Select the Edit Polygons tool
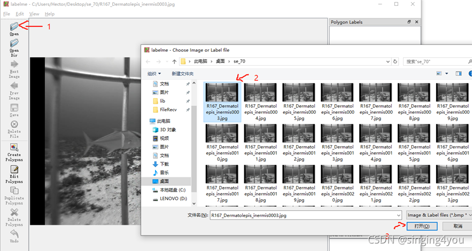The image size is (472, 251). (x=14, y=174)
